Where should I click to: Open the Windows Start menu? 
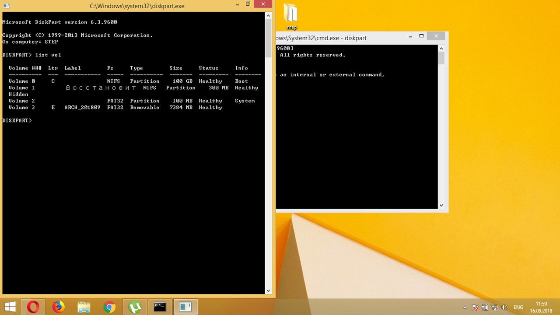(x=10, y=307)
